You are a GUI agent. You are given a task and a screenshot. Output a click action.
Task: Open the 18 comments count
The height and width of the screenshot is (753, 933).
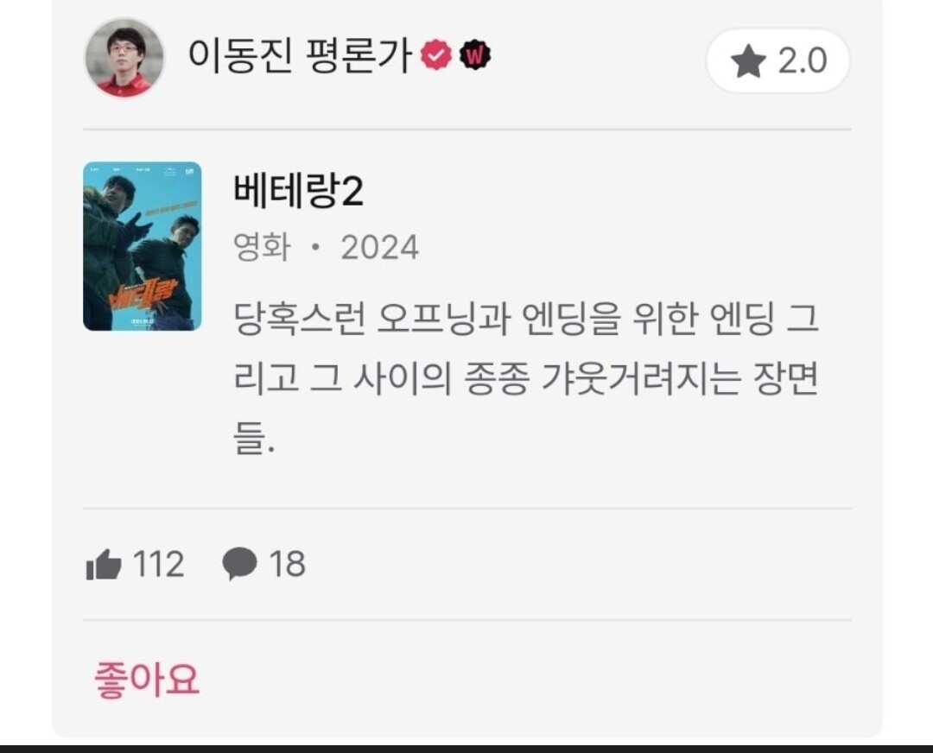click(288, 564)
